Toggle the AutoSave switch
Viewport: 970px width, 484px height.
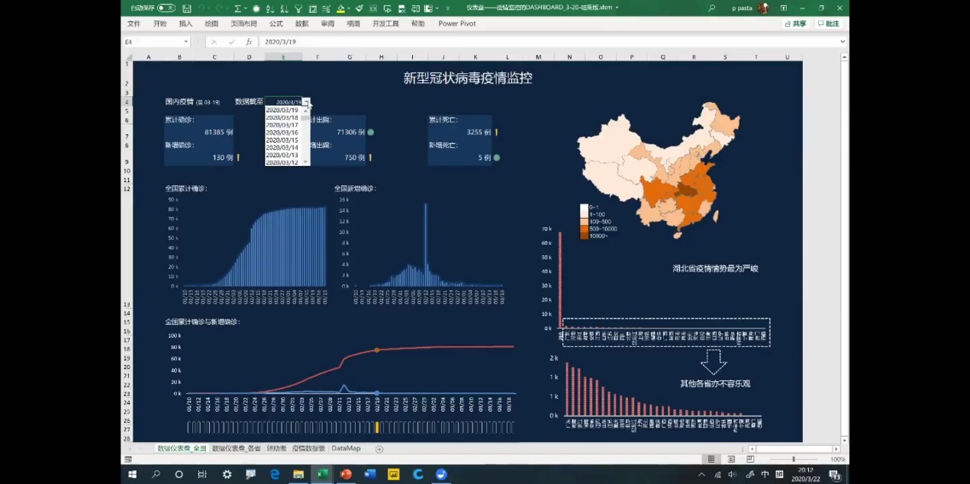pyautogui.click(x=166, y=8)
